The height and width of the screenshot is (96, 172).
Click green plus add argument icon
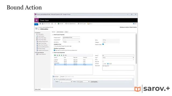tap(55, 55)
